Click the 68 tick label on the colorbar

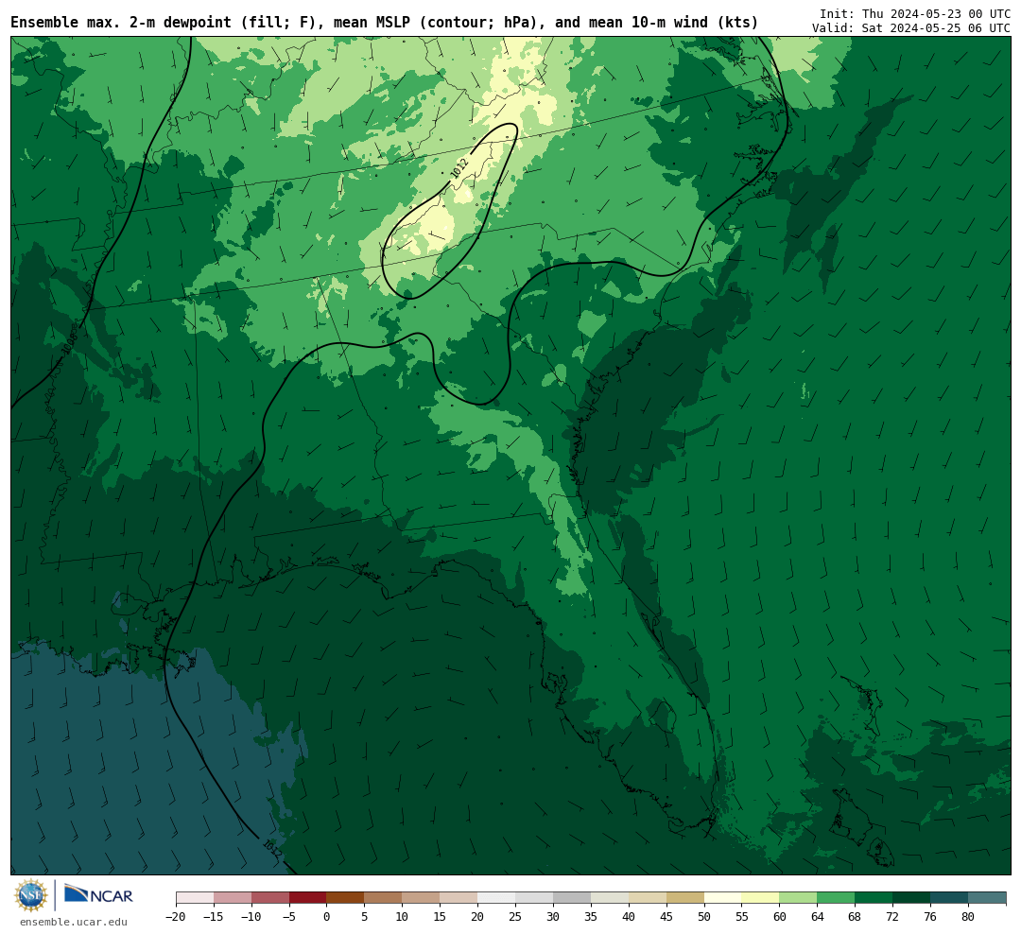[x=856, y=917]
